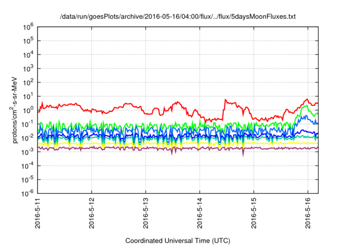Click the 10^-2 y-axis tick label
351x246 pixels.
click(x=28, y=138)
